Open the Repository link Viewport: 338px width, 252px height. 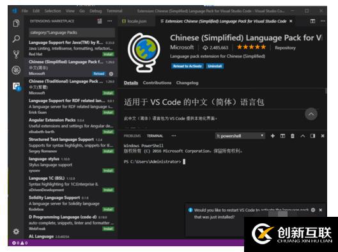point(285,48)
